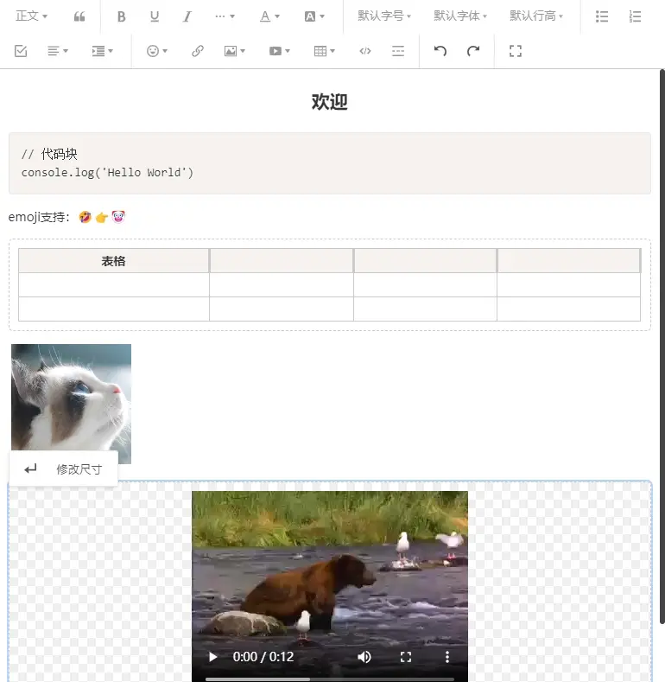Open the 默认字号 font size dropdown
This screenshot has height=682, width=665.
coord(384,16)
